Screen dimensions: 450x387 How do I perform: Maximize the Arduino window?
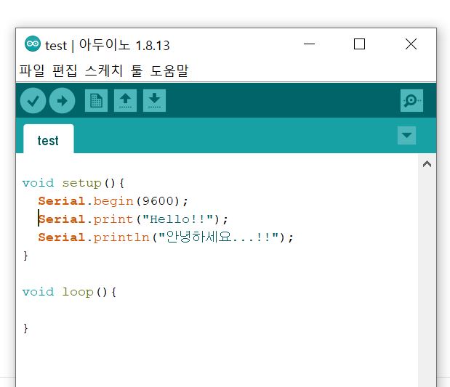[359, 44]
